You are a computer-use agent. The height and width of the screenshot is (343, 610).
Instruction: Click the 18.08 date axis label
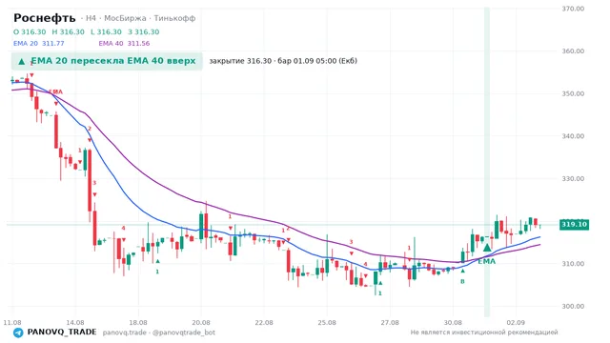pos(138,322)
